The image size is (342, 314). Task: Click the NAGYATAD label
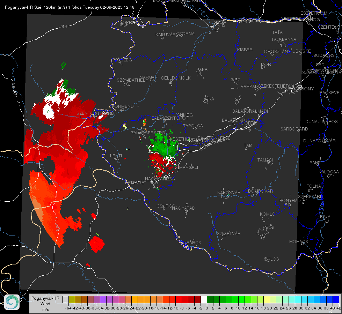183,208
